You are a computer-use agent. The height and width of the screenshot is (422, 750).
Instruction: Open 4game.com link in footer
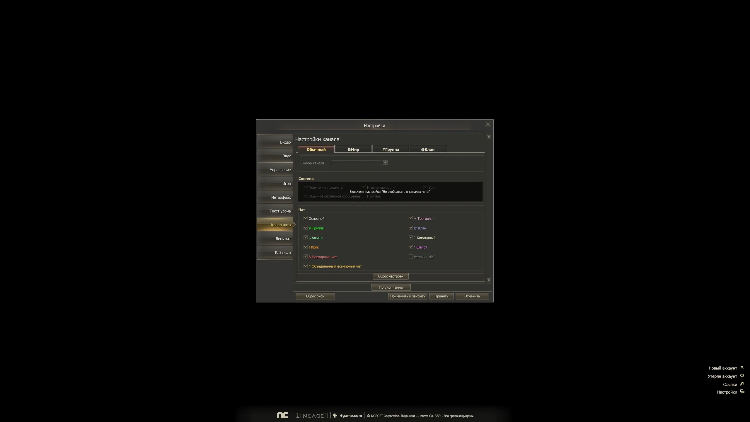[x=347, y=416]
